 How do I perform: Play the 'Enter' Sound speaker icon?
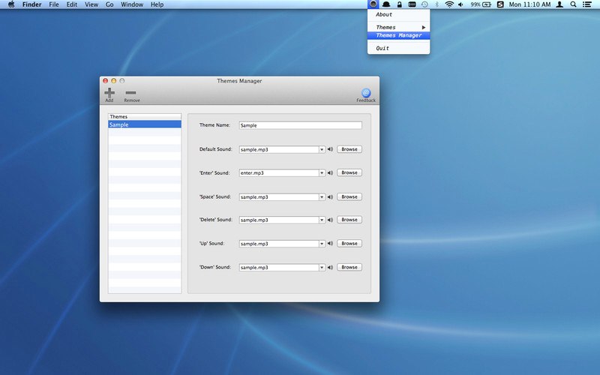330,172
